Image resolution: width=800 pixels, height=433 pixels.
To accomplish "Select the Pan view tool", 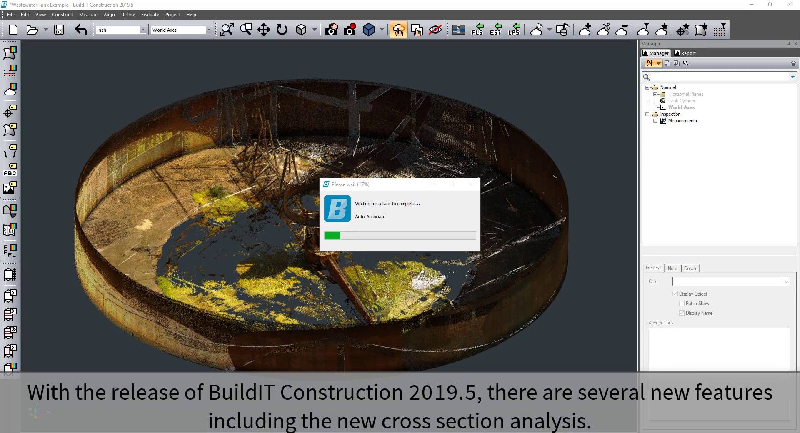I will pos(263,30).
